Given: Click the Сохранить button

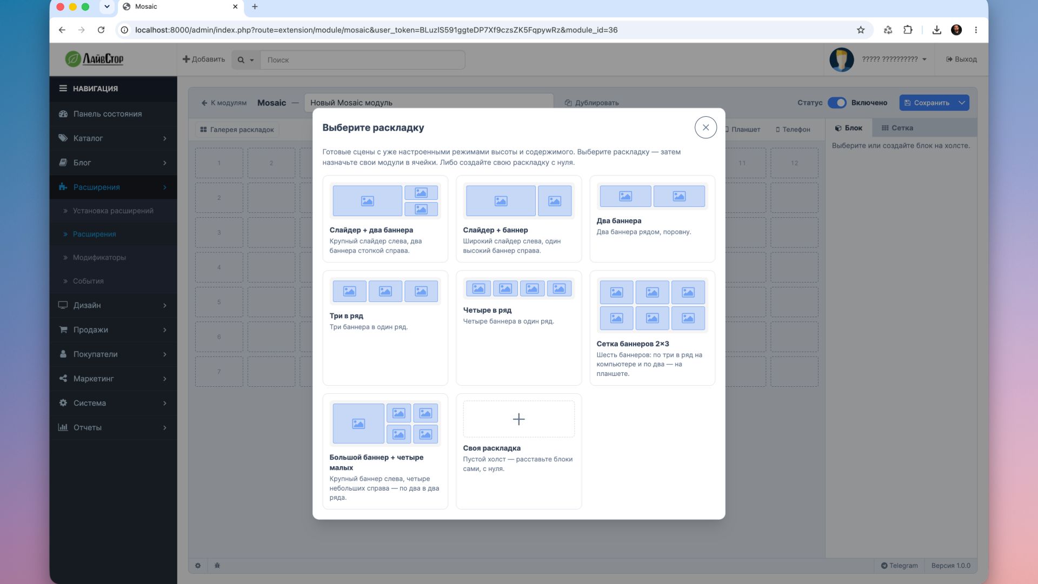Looking at the screenshot, I should (x=927, y=103).
